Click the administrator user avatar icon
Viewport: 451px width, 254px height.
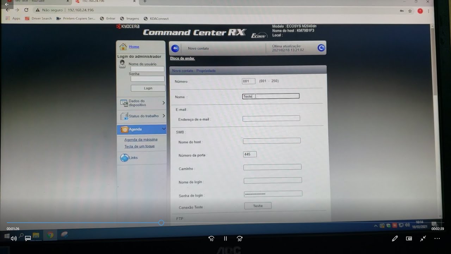(122, 64)
